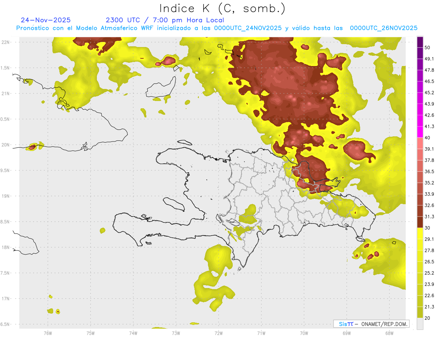Click the "71W" longitude label
The width and height of the screenshot is (437, 338).
click(x=261, y=333)
